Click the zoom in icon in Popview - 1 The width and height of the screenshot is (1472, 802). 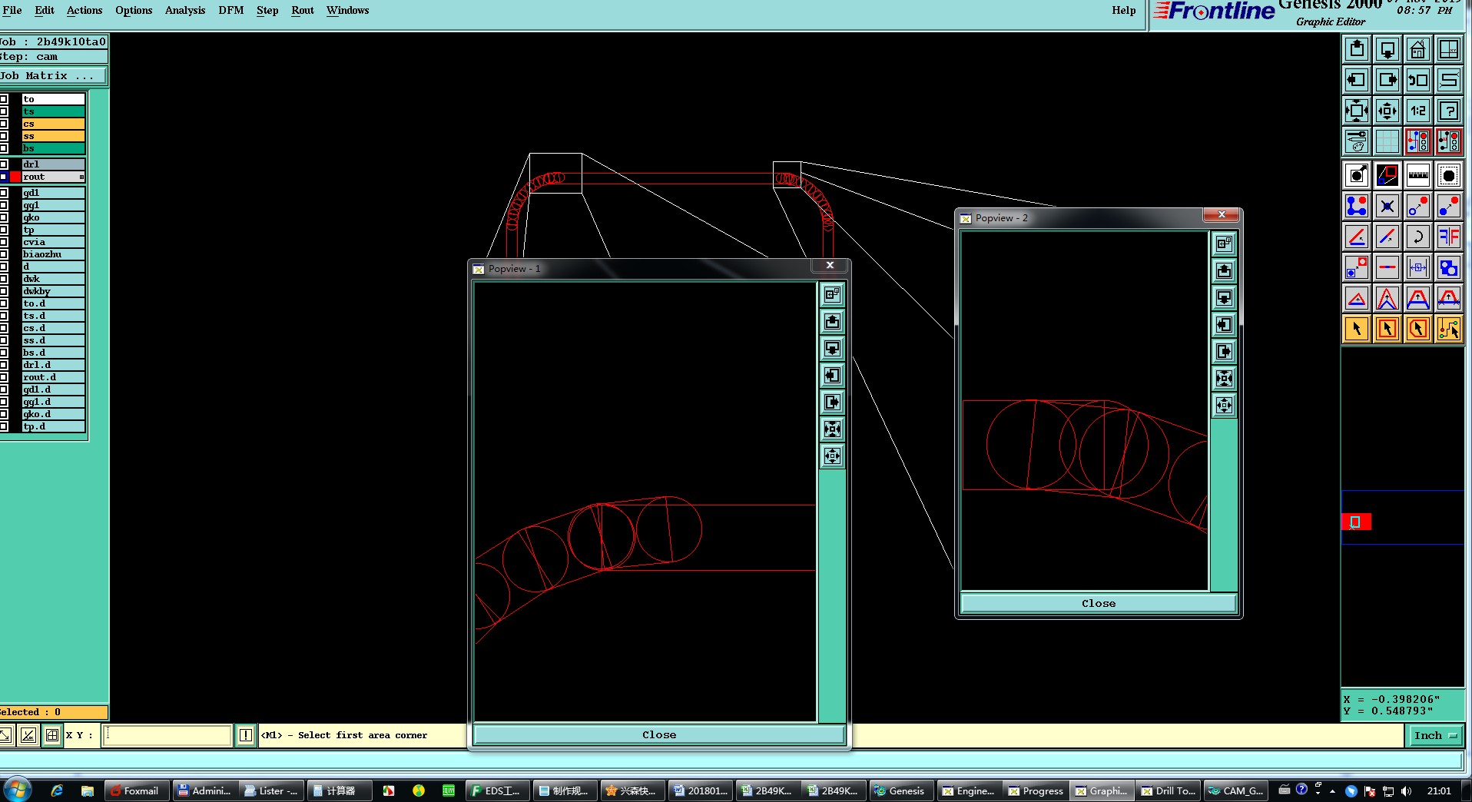point(832,456)
